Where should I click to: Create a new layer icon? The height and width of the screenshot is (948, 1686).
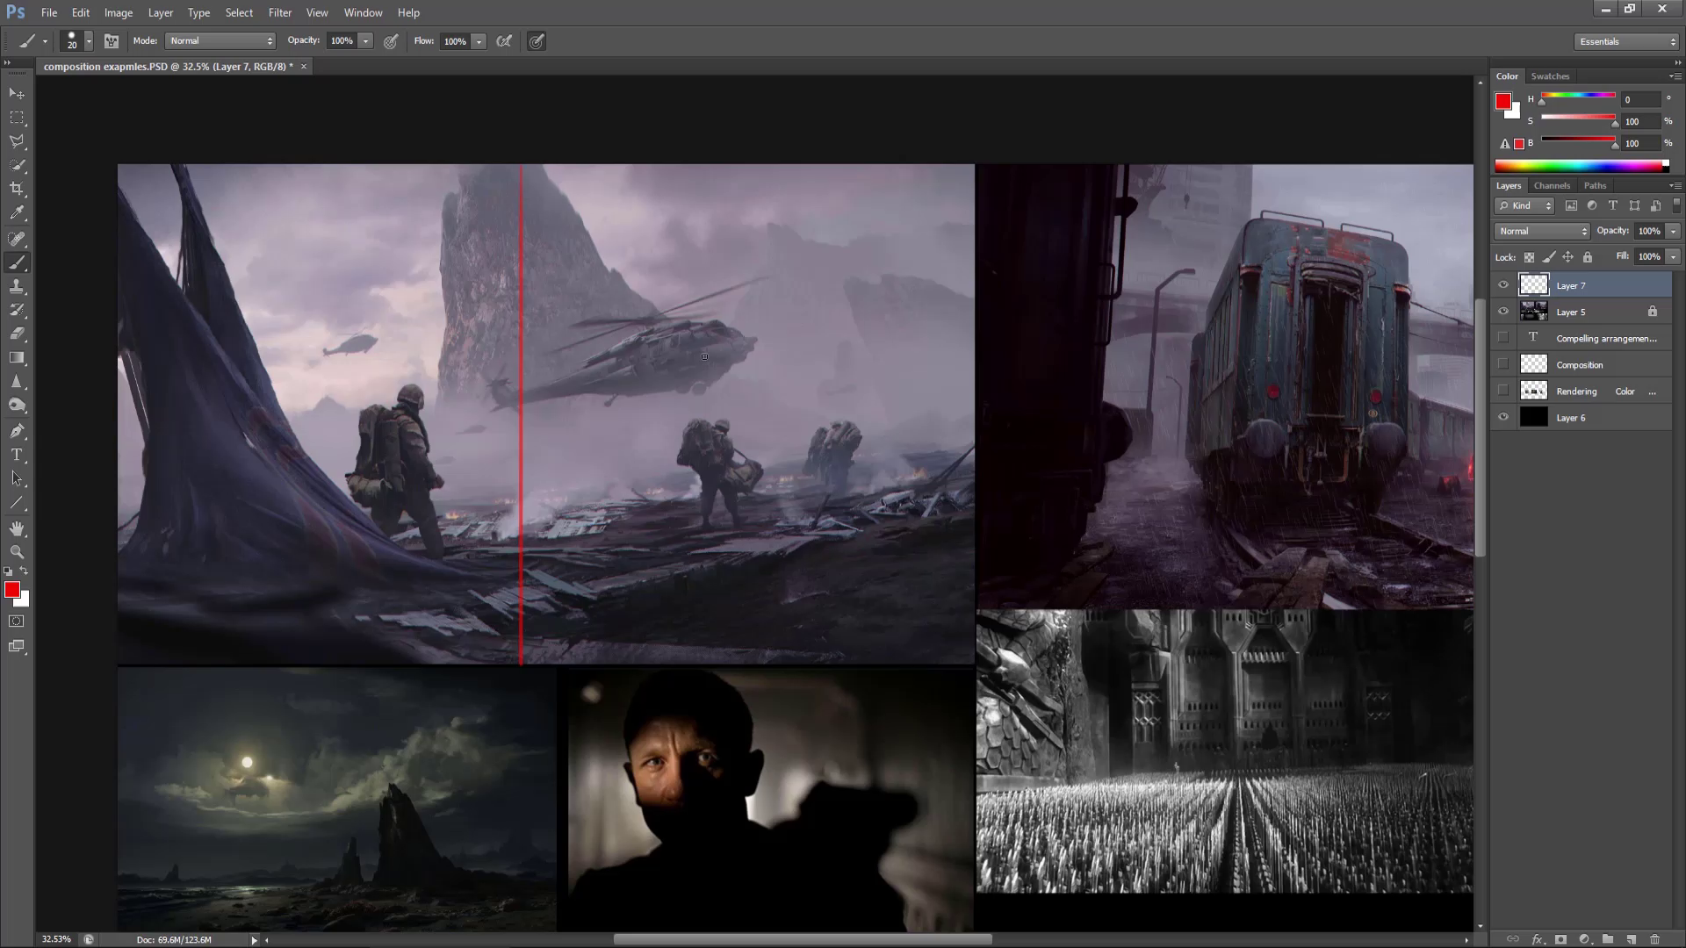[x=1631, y=939]
